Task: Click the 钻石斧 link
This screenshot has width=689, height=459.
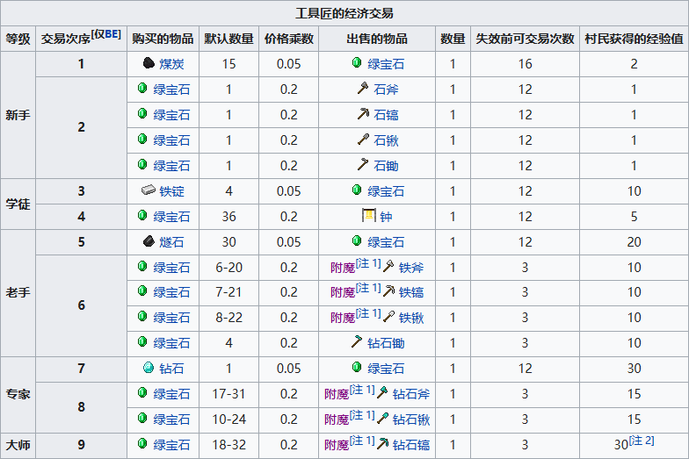Action: pyautogui.click(x=410, y=394)
